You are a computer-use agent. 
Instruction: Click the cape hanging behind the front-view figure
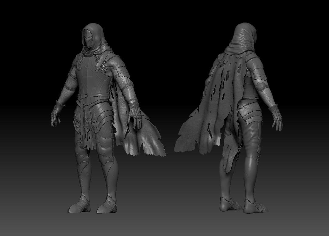pyautogui.click(x=146, y=140)
